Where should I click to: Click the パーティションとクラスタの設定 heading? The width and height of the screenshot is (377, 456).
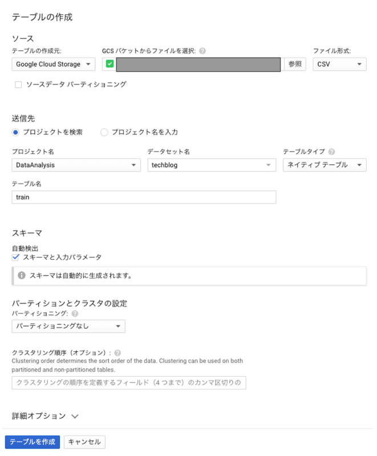coord(69,303)
